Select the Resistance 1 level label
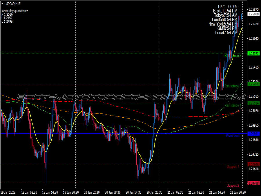 (x=233, y=105)
